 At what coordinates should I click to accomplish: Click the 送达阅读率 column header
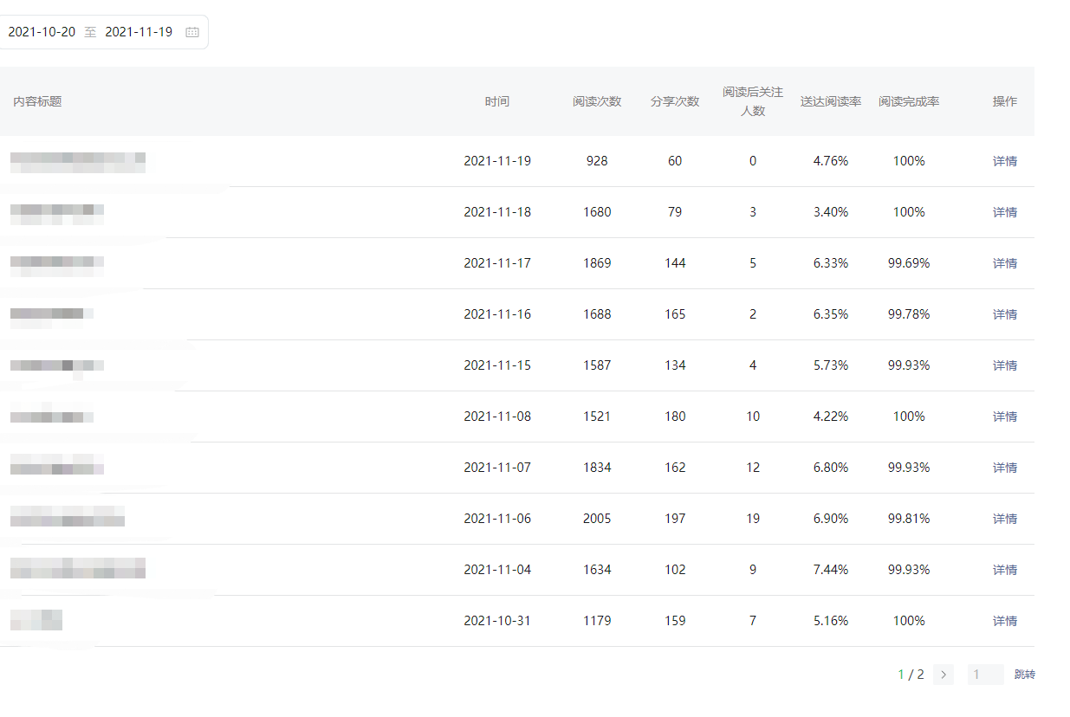[831, 101]
